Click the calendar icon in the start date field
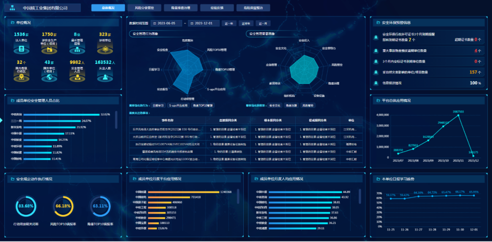Viewport: 492px width, 242px height. tap(154, 23)
